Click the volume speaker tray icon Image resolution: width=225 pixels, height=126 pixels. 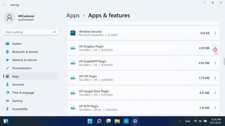200,121
